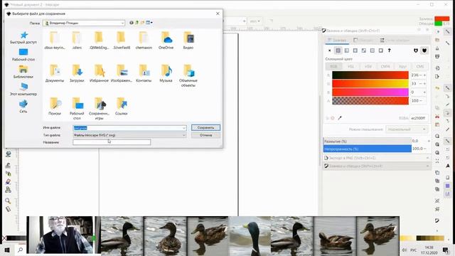Image resolution: width=455 pixels, height=256 pixels.
Task: Click the Название (title) input field
Action: 112,142
